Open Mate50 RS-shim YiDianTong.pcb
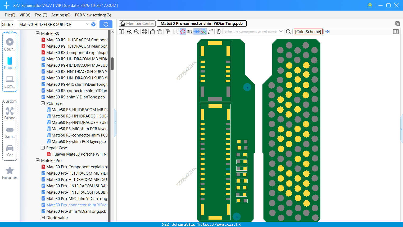This screenshot has height=227, width=403. pos(73,97)
